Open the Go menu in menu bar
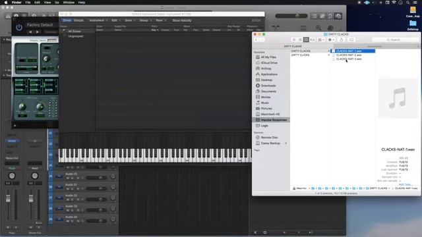Image resolution: width=422 pixels, height=237 pixels. pos(57,3)
